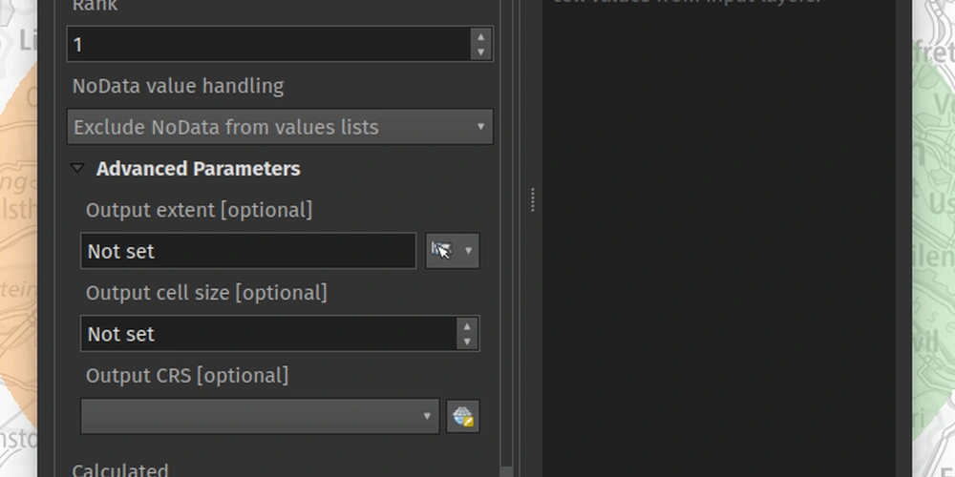The width and height of the screenshot is (955, 477).
Task: Click the green map area behind dialog
Action: 933,243
